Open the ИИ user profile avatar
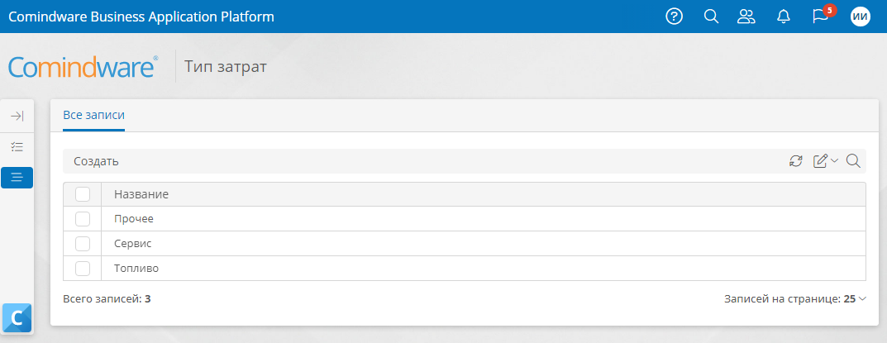887x343 pixels. pos(861,17)
